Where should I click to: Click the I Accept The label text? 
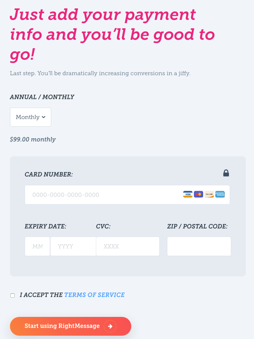point(41,295)
